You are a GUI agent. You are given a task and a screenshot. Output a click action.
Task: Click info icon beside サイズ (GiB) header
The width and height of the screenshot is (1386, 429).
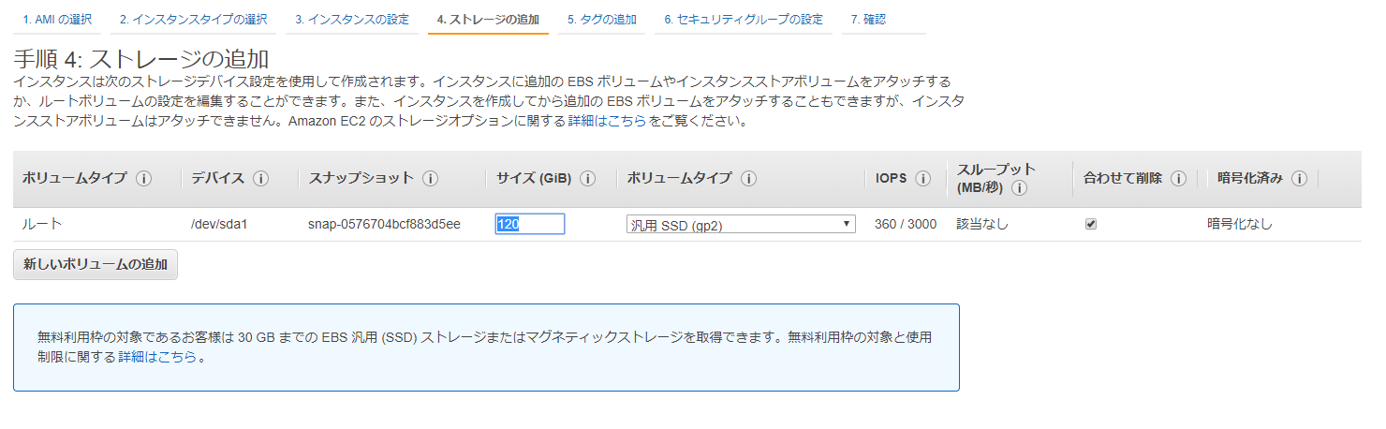click(588, 179)
